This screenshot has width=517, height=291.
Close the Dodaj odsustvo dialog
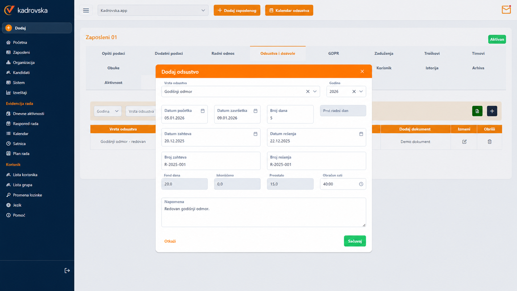coord(362,71)
